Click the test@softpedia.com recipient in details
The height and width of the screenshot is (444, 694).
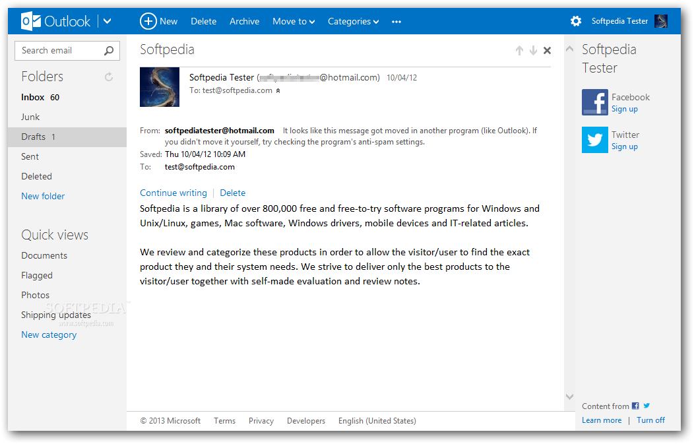[200, 167]
